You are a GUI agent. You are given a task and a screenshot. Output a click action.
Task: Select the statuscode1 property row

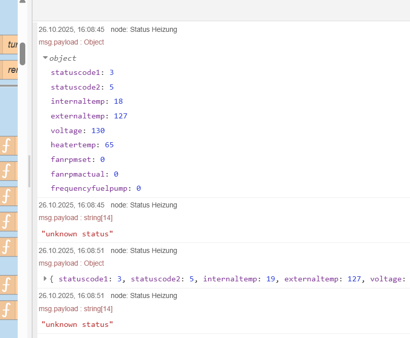click(82, 72)
